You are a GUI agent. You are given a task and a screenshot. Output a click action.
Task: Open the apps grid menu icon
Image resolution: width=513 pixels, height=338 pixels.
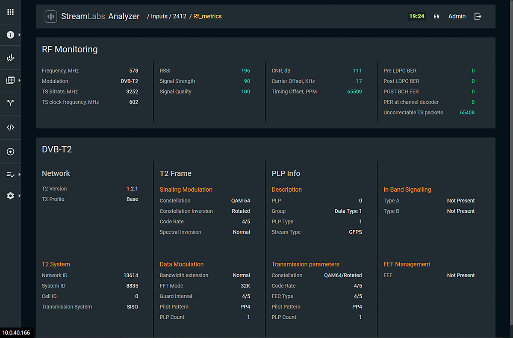(x=11, y=12)
